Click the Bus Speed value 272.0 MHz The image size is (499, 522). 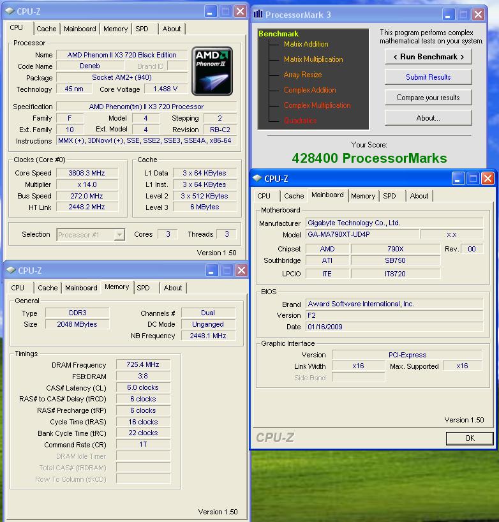87,196
